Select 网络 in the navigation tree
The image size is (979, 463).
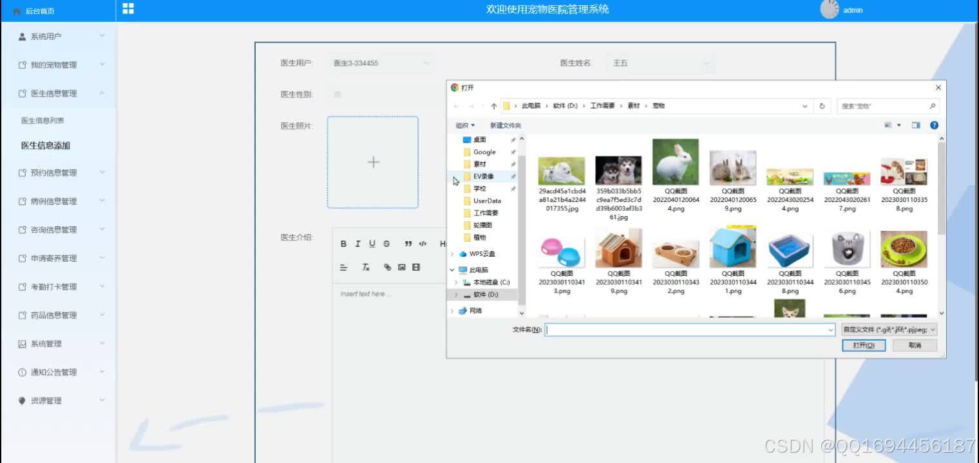(x=475, y=311)
